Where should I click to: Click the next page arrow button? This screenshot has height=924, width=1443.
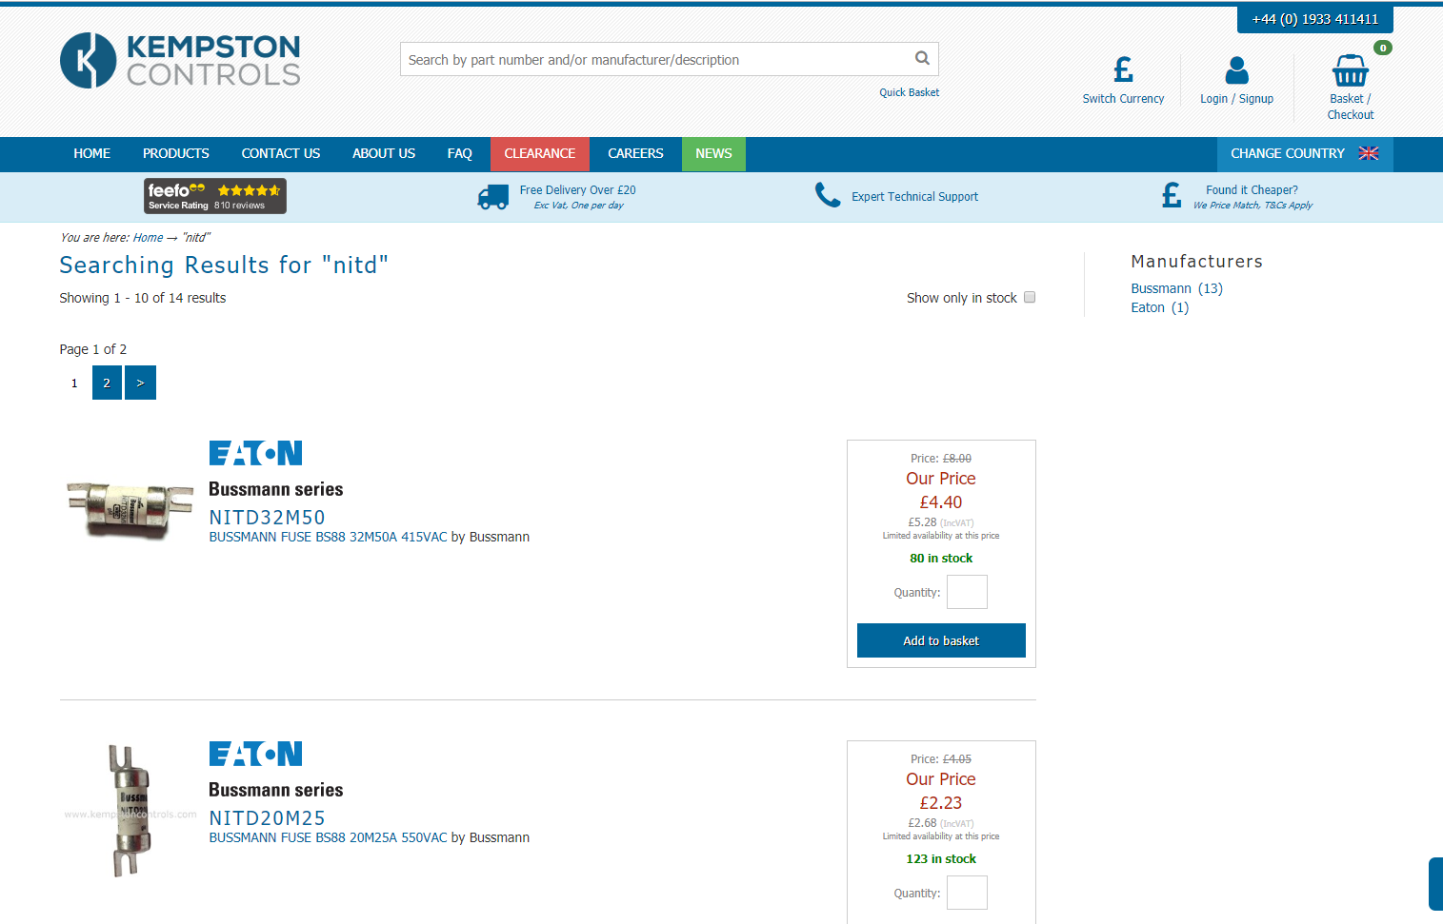(140, 383)
